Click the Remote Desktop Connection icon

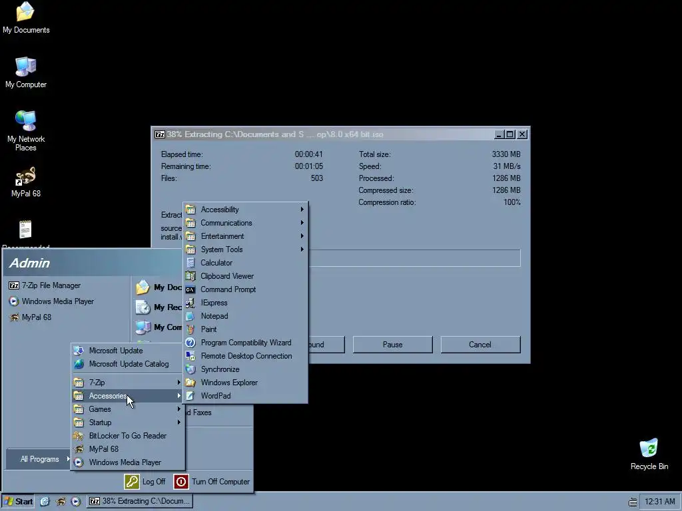pyautogui.click(x=190, y=356)
